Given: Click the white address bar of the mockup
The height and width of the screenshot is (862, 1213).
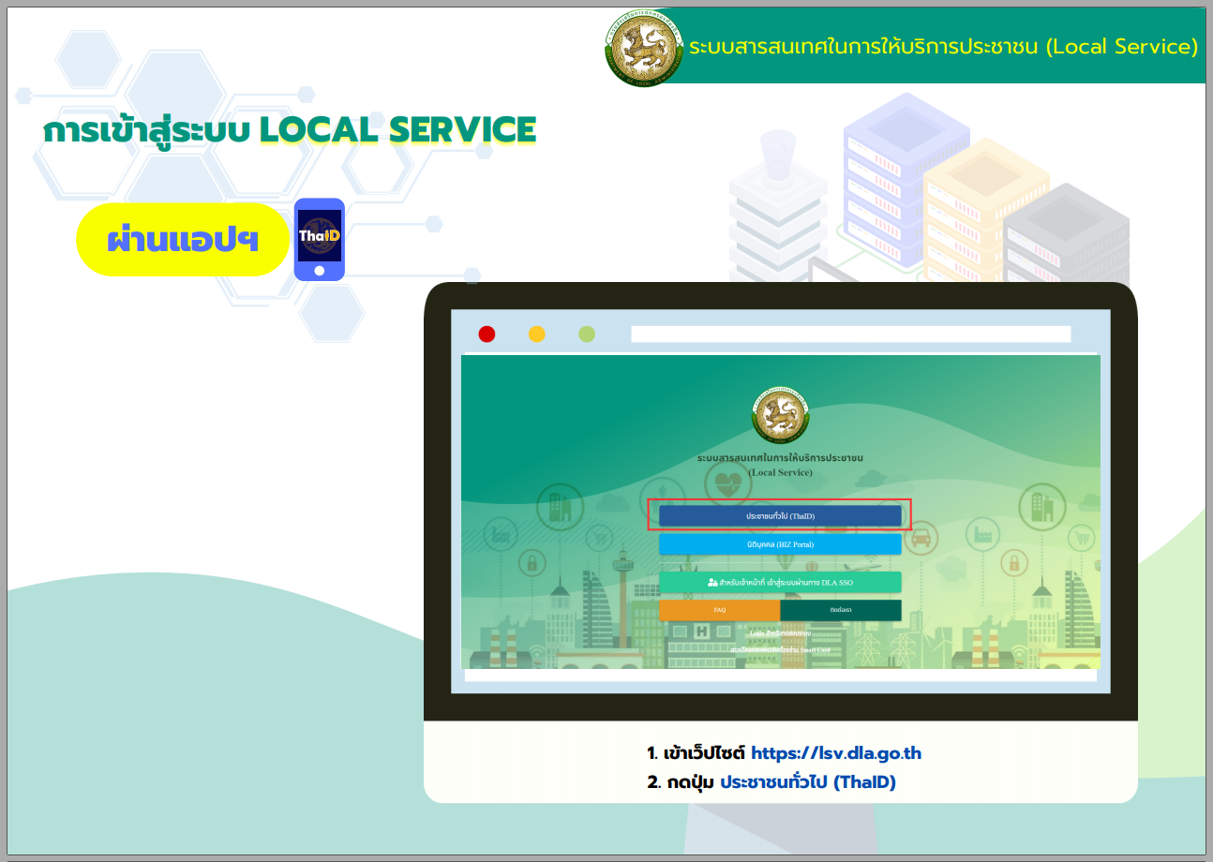Looking at the screenshot, I should tap(851, 334).
